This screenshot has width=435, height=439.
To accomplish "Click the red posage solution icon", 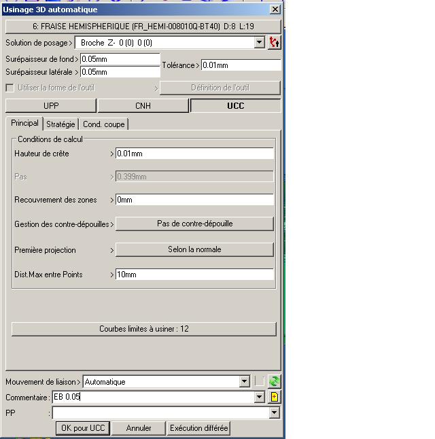I will tap(274, 43).
